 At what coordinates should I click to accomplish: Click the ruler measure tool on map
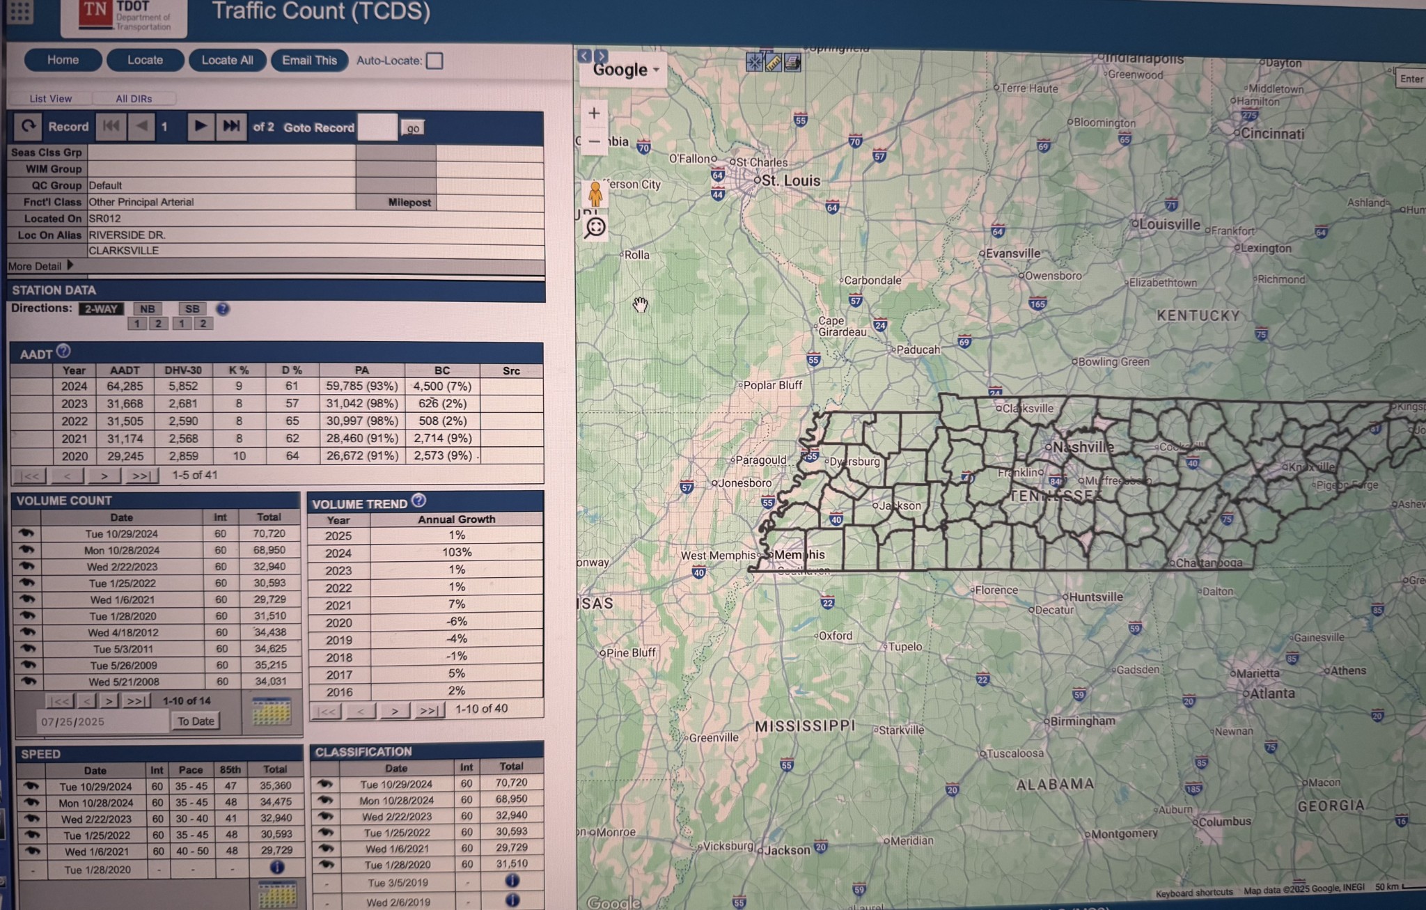tap(773, 63)
